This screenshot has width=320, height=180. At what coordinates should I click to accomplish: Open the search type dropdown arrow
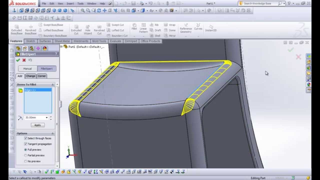tap(284, 3)
